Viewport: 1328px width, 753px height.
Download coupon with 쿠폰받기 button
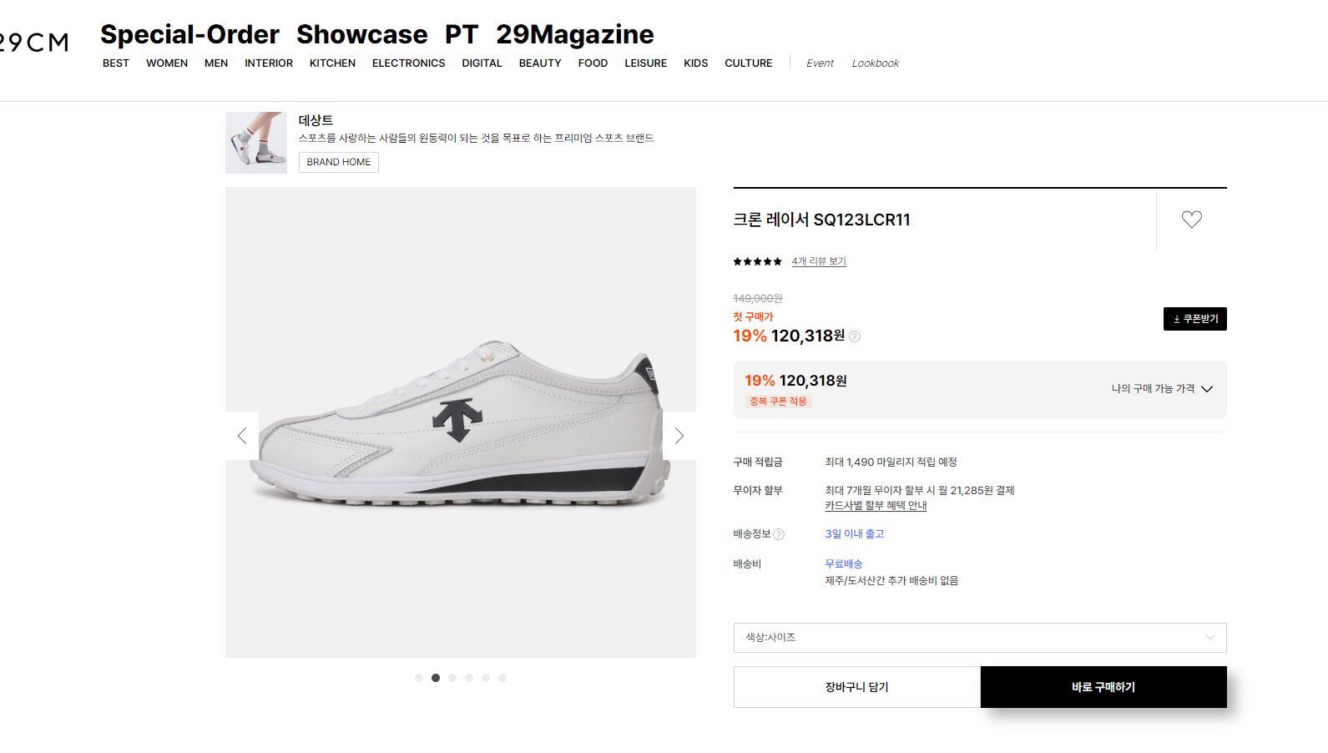(1194, 319)
